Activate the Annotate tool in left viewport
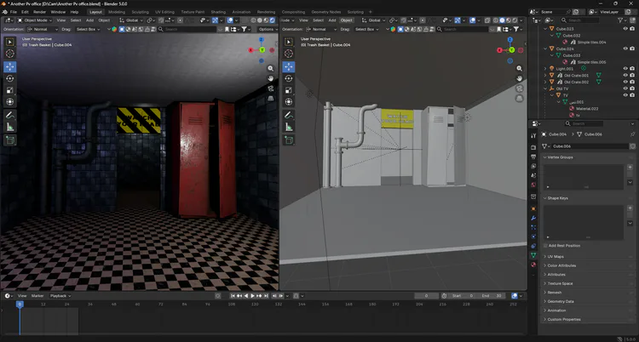This screenshot has width=639, height=342. coord(10,114)
